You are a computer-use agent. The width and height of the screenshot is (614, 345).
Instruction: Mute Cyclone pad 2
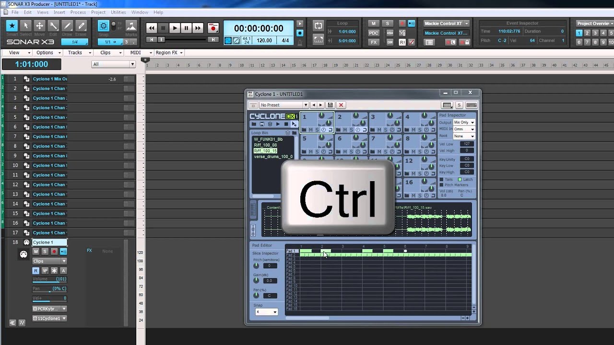[345, 130]
